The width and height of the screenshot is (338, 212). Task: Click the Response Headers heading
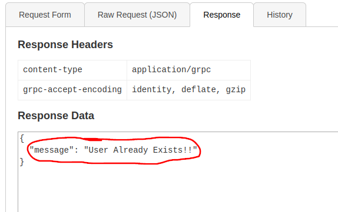click(x=65, y=45)
